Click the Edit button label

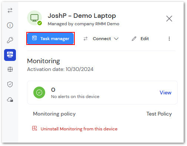[x=145, y=39]
